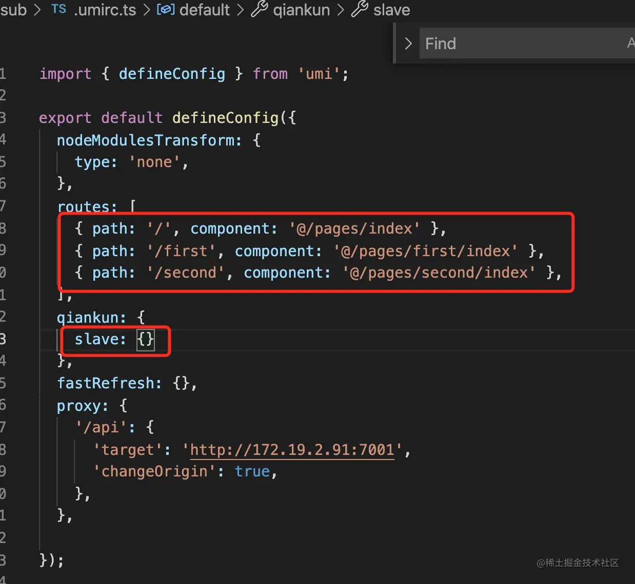
Task: Click the 'target' key string
Action: [x=128, y=450]
